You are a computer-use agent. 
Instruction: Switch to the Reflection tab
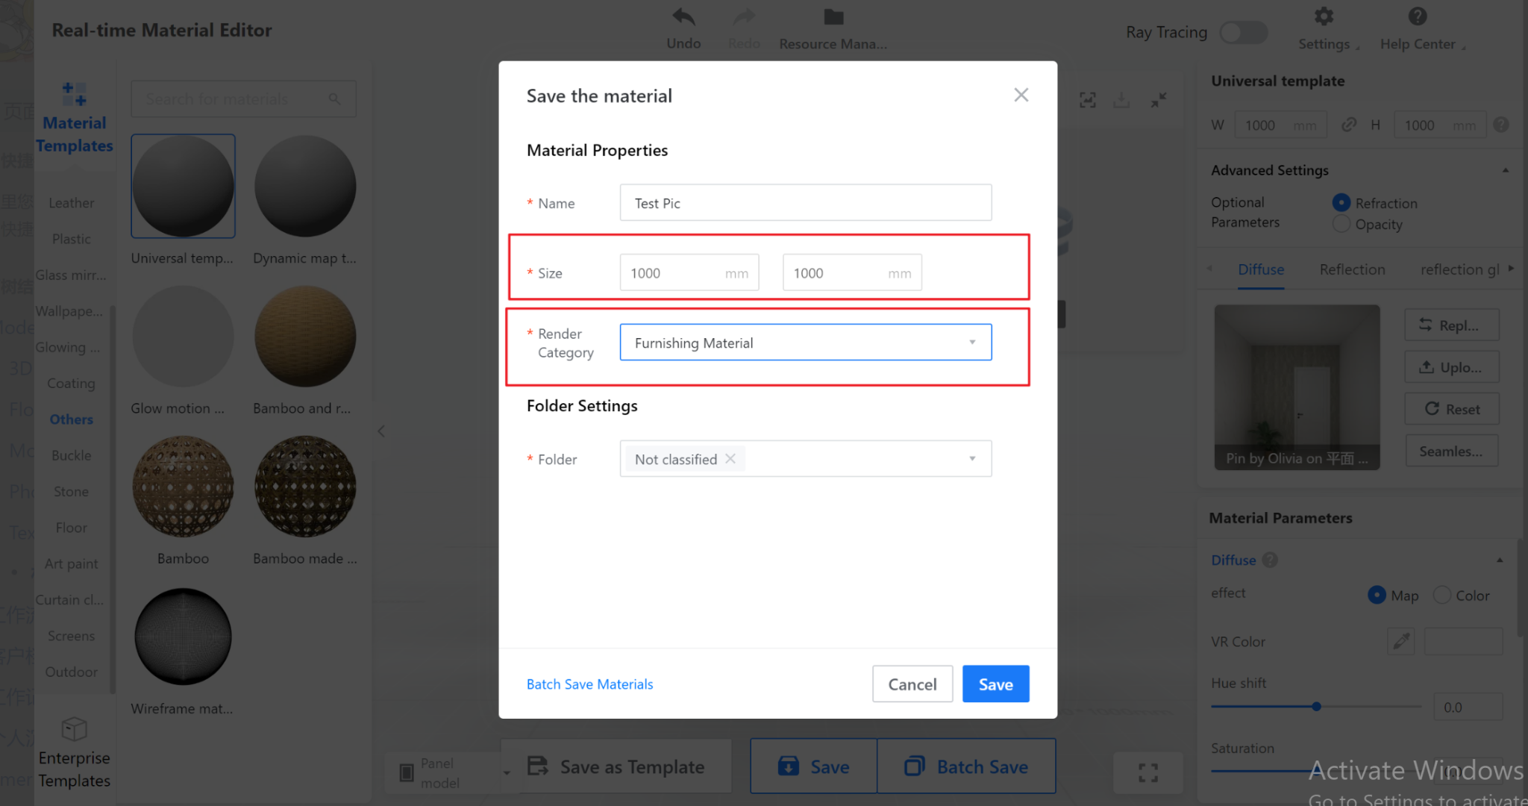(x=1352, y=269)
